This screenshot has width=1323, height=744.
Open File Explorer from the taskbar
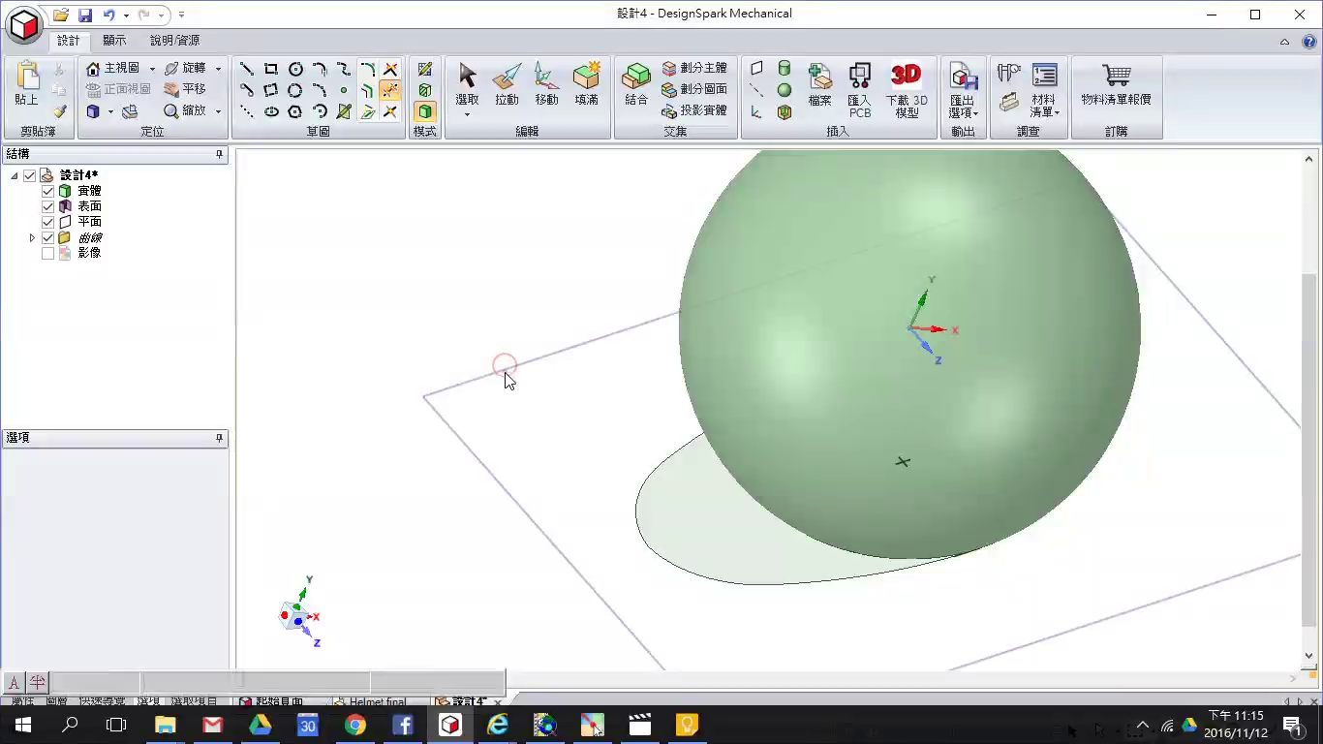(x=165, y=725)
